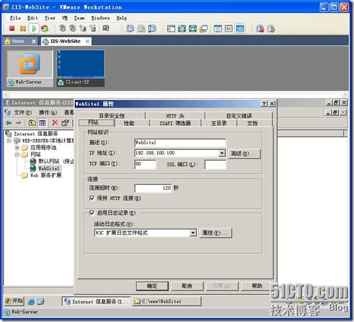Click the Revert to Snapshot icon
354x322 pixels.
coord(141,29)
